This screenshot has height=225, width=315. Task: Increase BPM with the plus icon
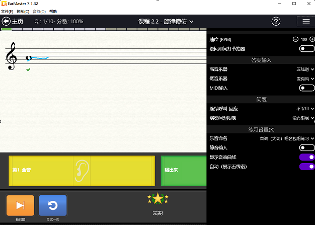click(312, 39)
